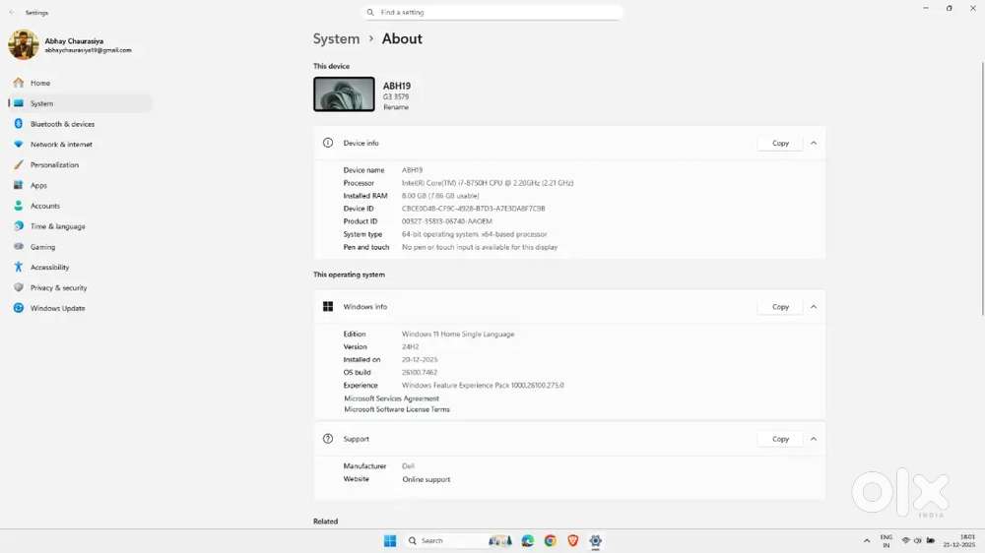Collapse the Device info section chevron
Viewport: 985px width, 553px height.
(x=814, y=143)
